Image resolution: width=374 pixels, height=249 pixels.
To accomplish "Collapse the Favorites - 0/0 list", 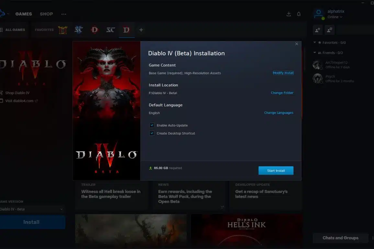I will point(315,42).
